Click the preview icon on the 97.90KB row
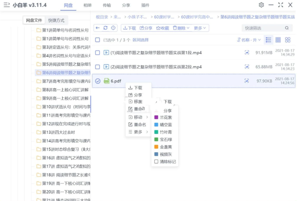Screen dimensions: 301x201 click(x=247, y=81)
